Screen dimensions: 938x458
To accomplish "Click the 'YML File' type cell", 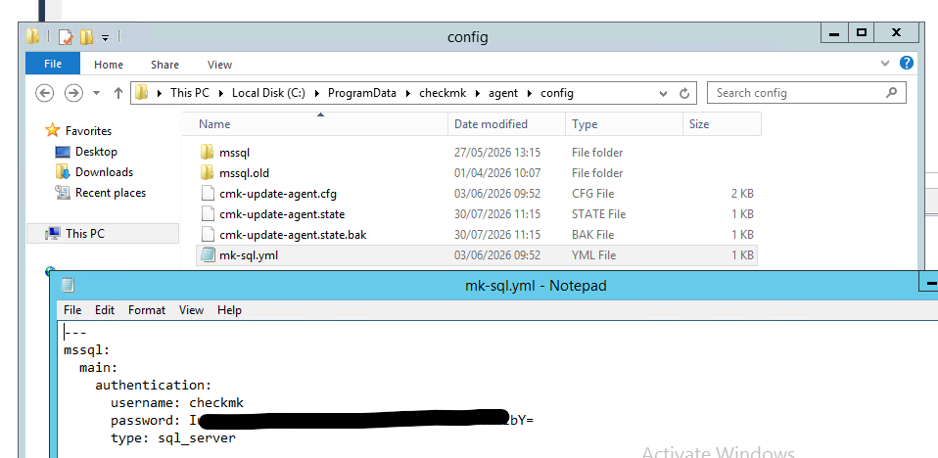I will (x=593, y=255).
